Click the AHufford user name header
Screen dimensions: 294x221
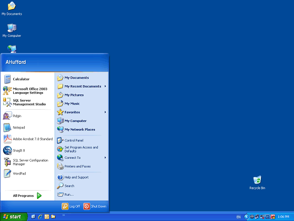[16, 62]
